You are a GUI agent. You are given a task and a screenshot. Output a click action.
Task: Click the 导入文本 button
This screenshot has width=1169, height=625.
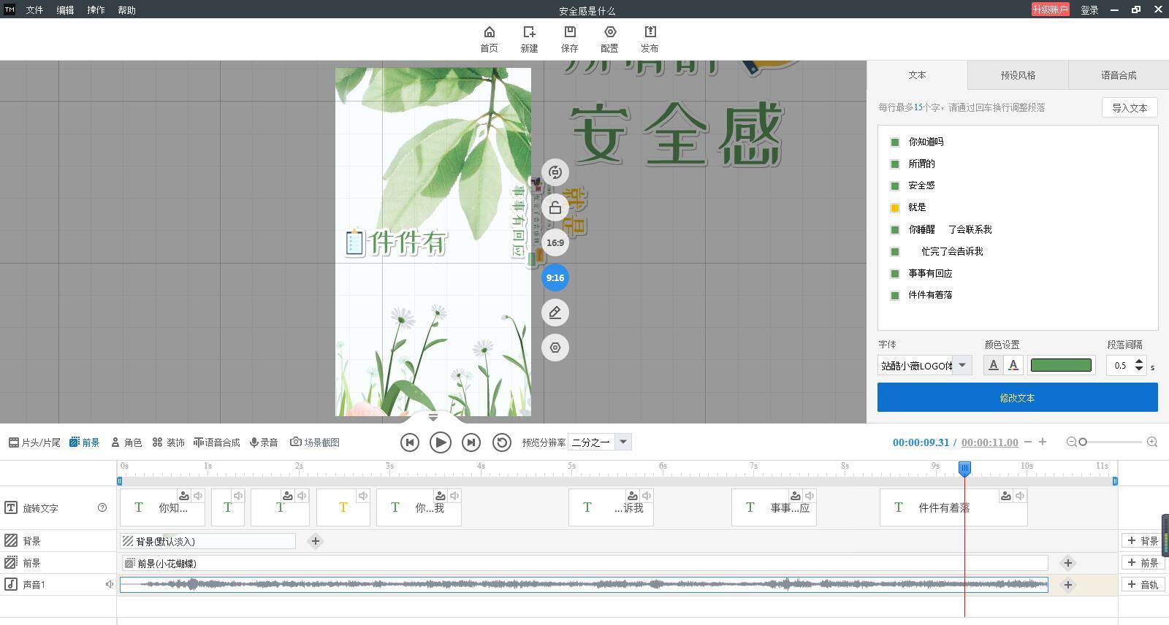click(1129, 108)
